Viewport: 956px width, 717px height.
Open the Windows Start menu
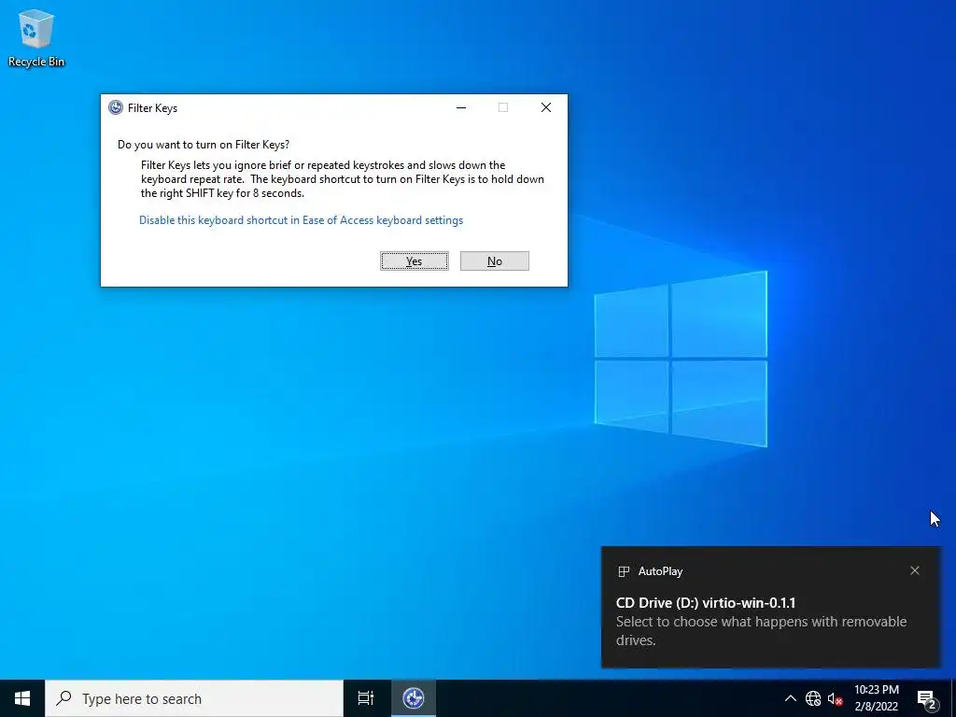(x=22, y=698)
